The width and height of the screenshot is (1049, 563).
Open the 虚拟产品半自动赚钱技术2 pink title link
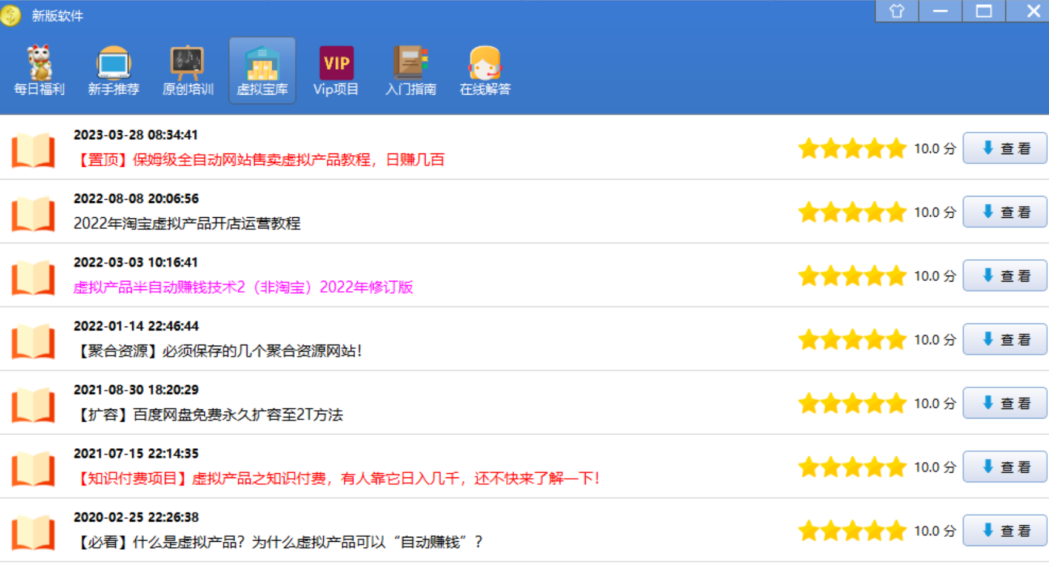(x=243, y=287)
